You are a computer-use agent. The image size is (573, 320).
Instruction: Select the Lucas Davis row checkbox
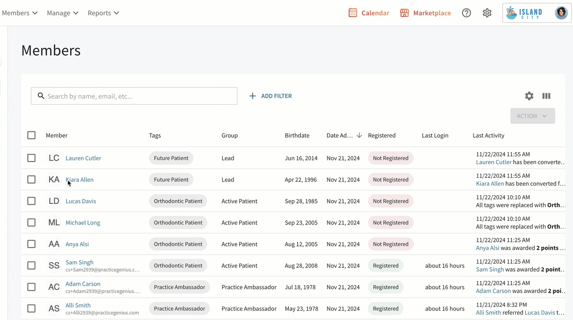(x=31, y=201)
